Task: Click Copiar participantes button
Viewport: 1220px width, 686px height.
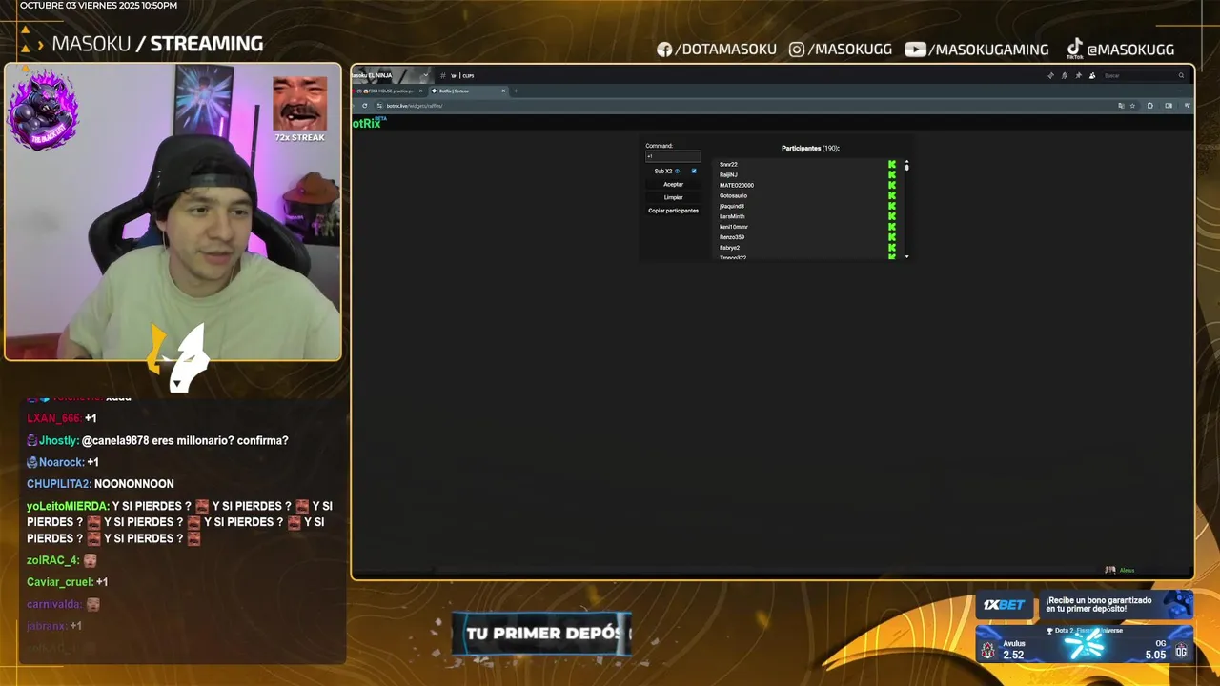Action: tap(673, 211)
